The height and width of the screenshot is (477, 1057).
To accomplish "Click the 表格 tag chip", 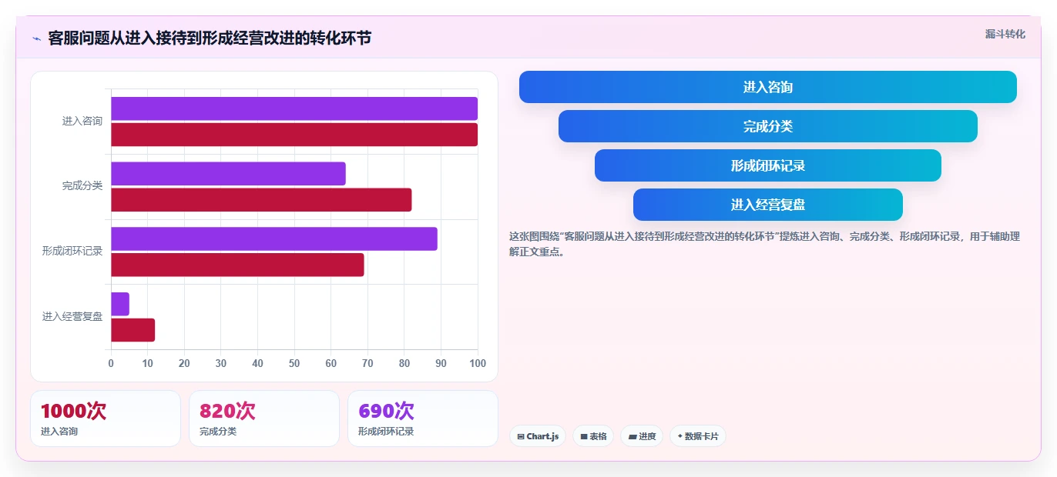I will click(593, 436).
